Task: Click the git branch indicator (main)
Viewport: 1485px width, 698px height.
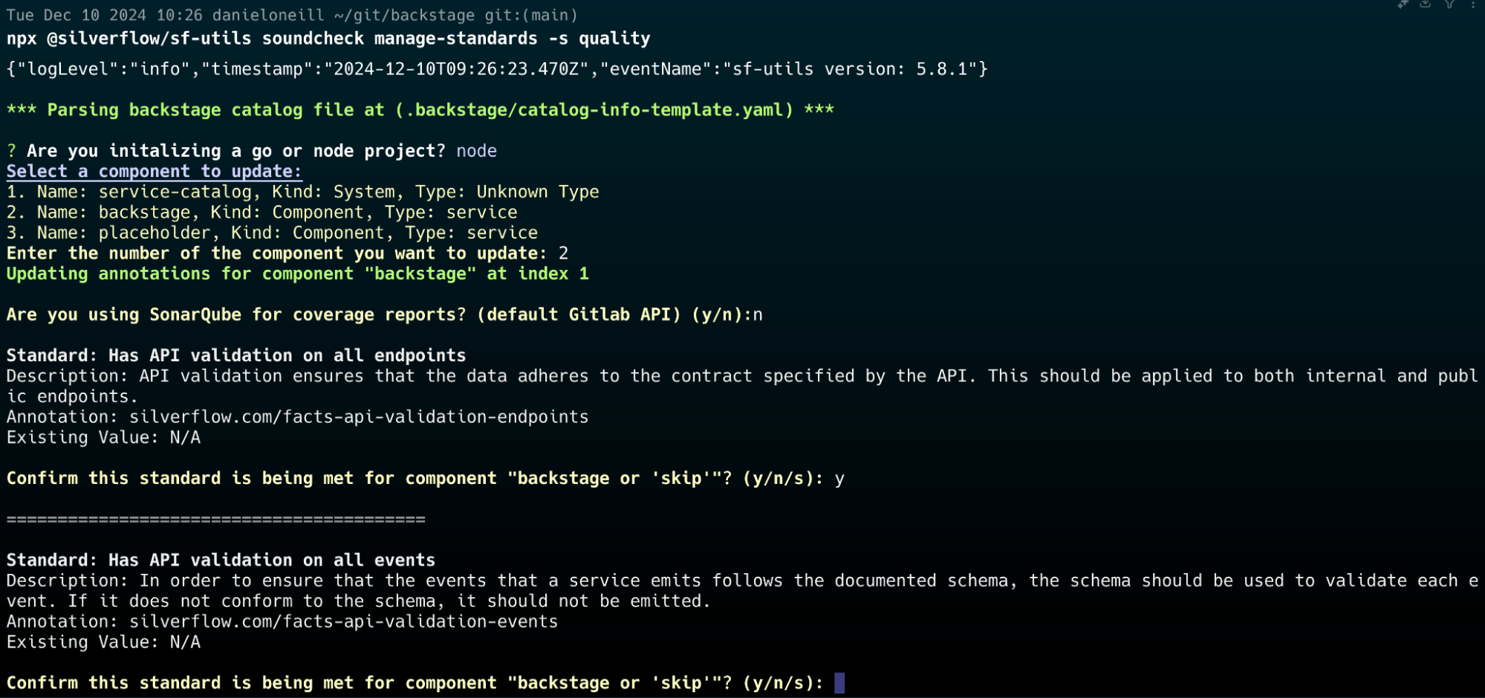Action: coord(532,15)
